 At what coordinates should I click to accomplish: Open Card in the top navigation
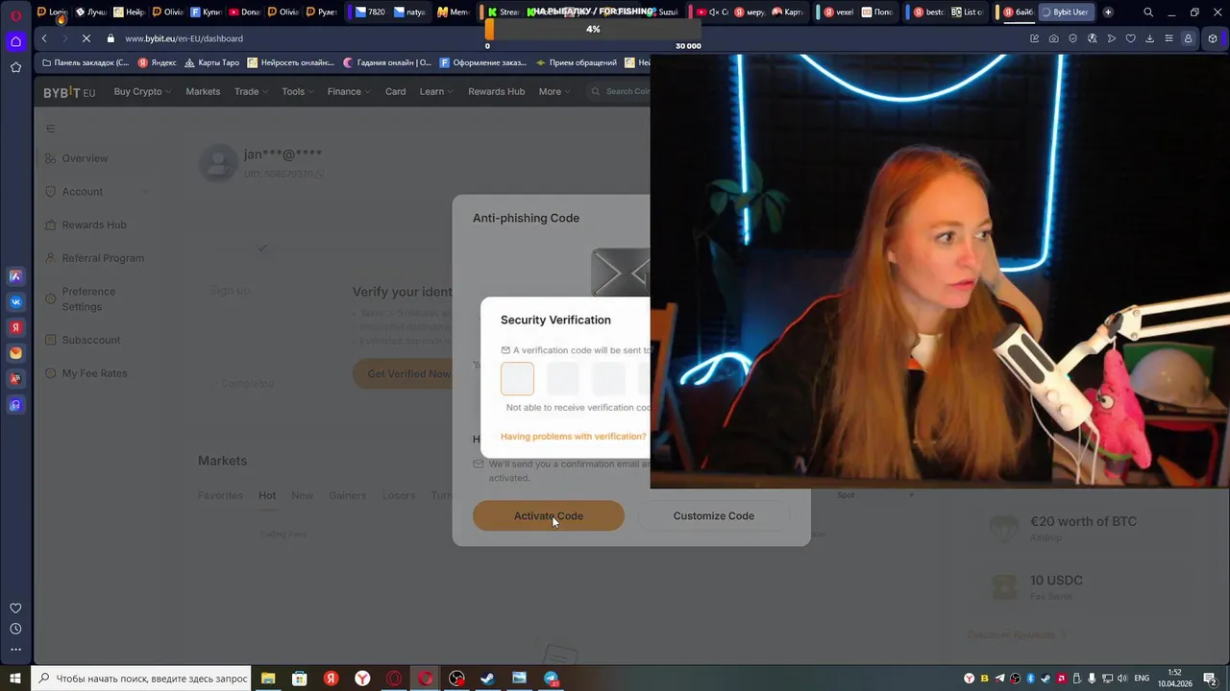pos(395,92)
